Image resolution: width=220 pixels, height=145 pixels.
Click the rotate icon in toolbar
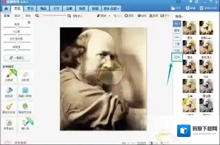pos(139,16)
